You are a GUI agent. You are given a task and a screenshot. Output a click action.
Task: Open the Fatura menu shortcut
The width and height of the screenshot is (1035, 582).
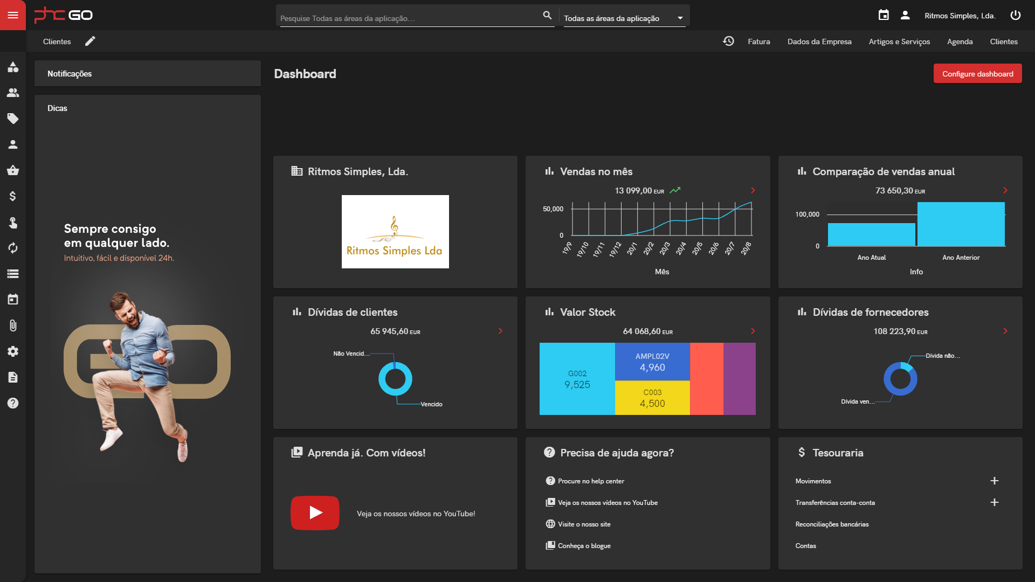758,41
